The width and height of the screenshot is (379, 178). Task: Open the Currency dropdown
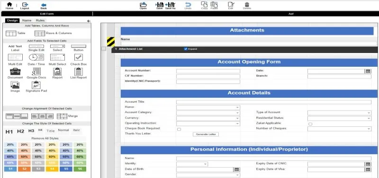[208, 118]
